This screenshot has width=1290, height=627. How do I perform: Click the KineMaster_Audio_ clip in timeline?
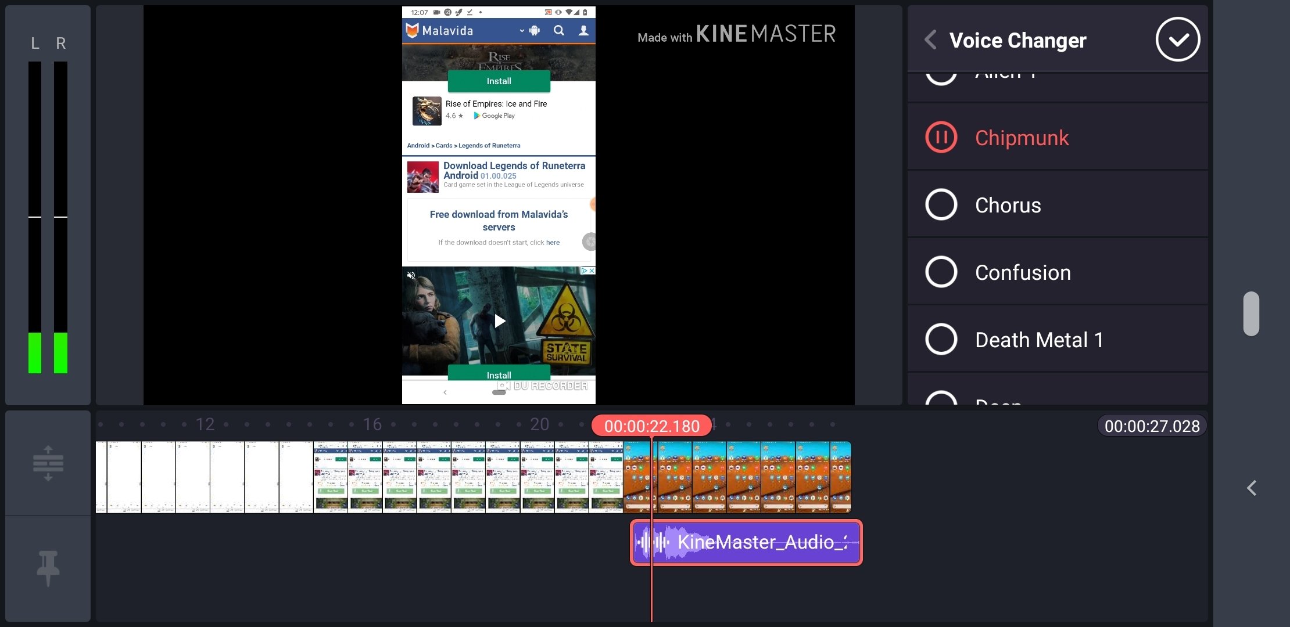pyautogui.click(x=744, y=542)
